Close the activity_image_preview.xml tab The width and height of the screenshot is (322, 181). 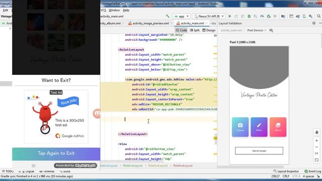172,23
